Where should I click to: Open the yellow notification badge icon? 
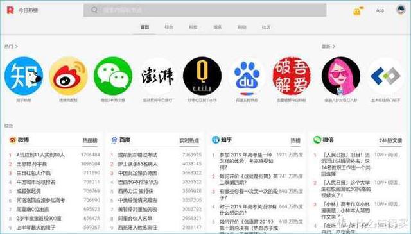358,11
